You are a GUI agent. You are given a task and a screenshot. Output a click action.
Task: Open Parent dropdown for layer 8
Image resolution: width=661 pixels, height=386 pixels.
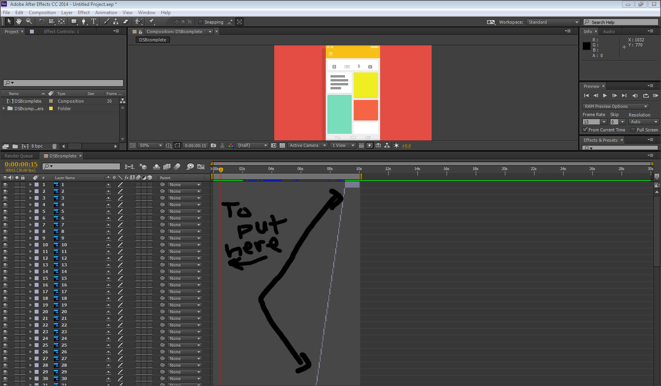(185, 231)
